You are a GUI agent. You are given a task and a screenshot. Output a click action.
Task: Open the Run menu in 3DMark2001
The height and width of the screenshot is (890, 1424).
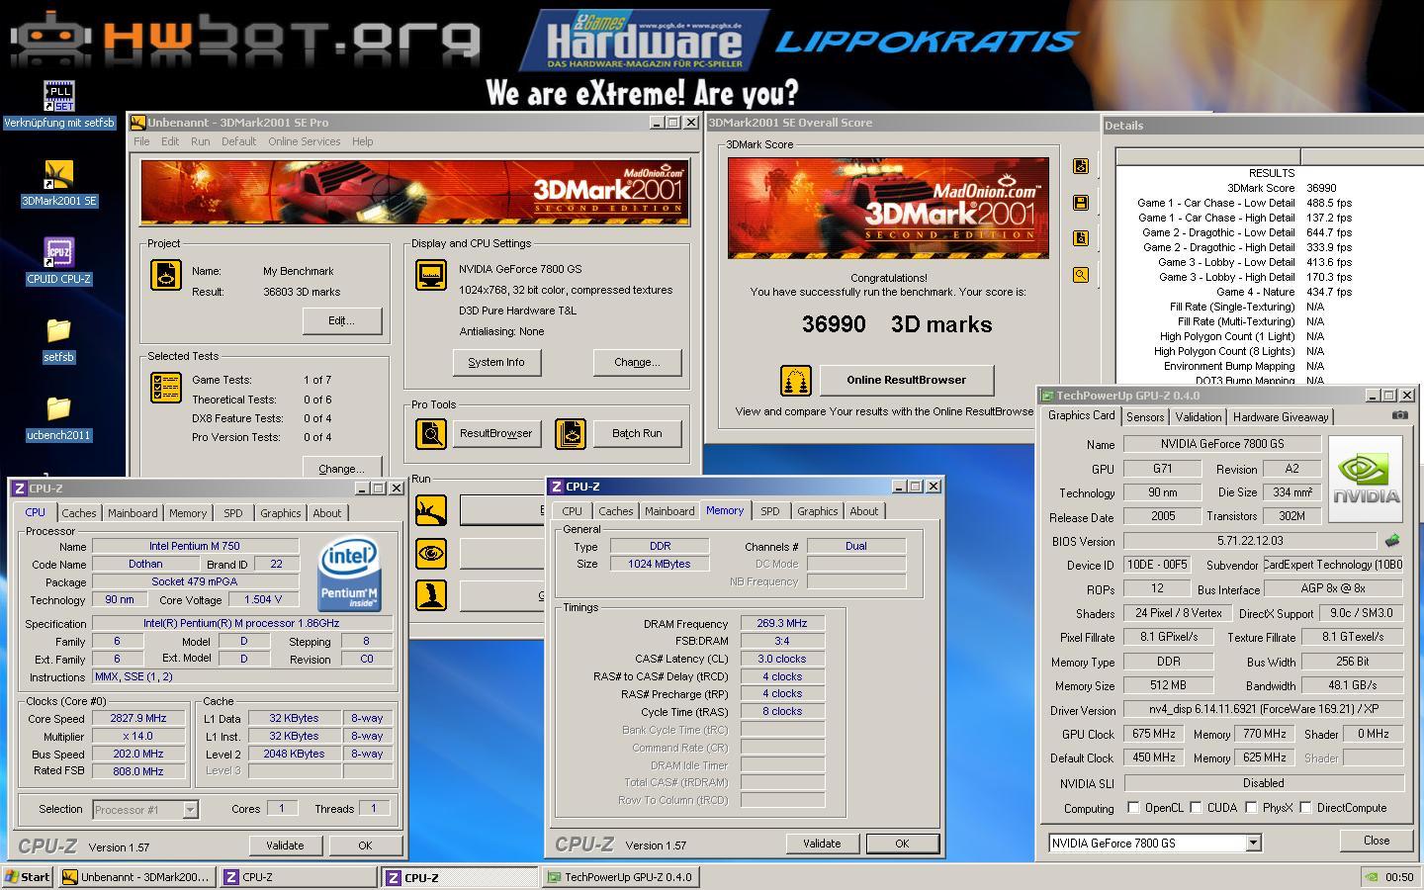(x=200, y=141)
